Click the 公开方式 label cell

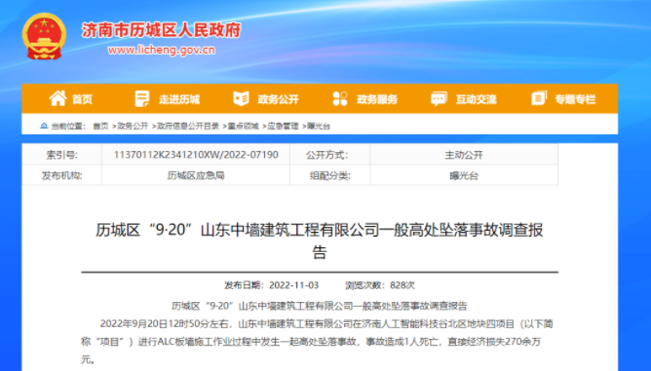(330, 155)
